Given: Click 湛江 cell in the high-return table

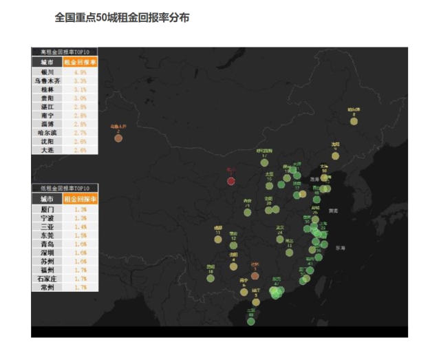Looking at the screenshot, I should [47, 107].
